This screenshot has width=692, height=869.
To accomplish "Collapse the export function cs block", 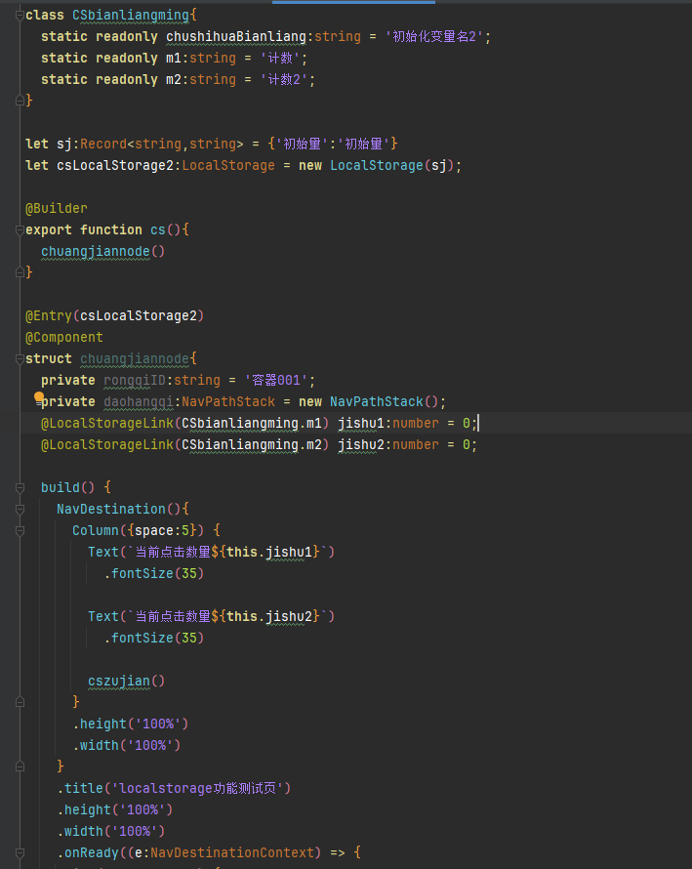I will coord(19,229).
